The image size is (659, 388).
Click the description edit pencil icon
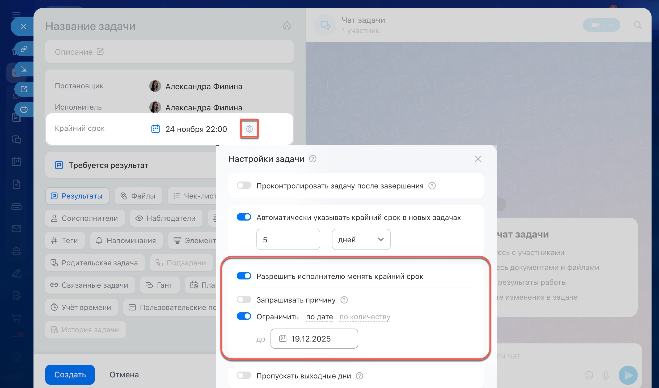click(x=100, y=51)
